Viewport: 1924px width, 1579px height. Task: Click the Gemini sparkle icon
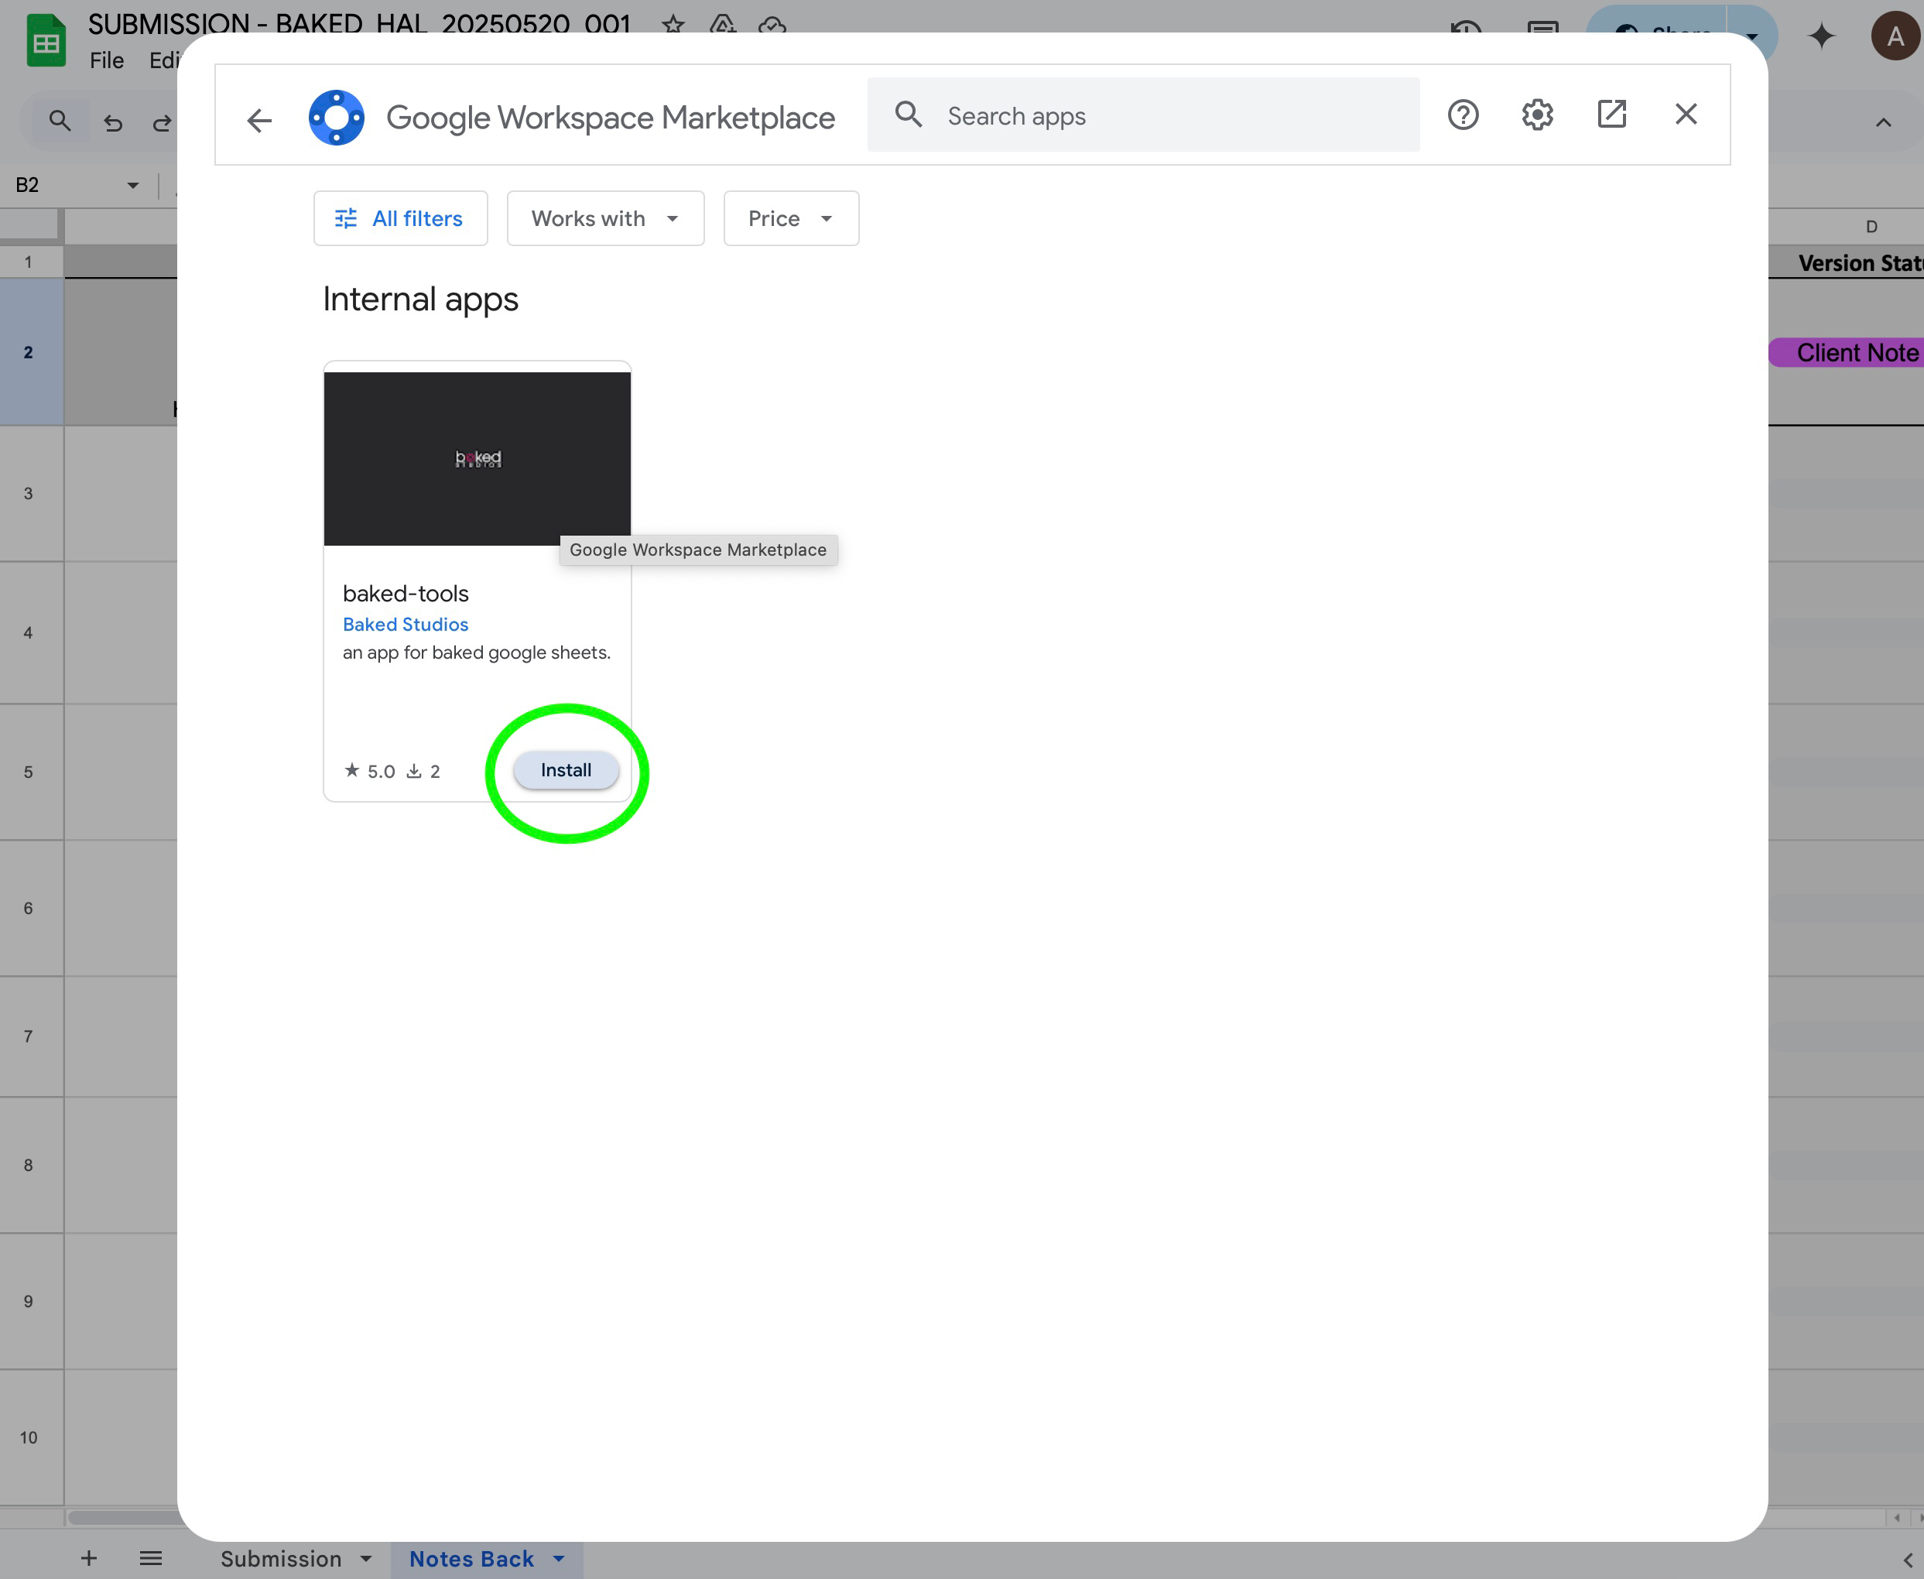pos(1821,36)
